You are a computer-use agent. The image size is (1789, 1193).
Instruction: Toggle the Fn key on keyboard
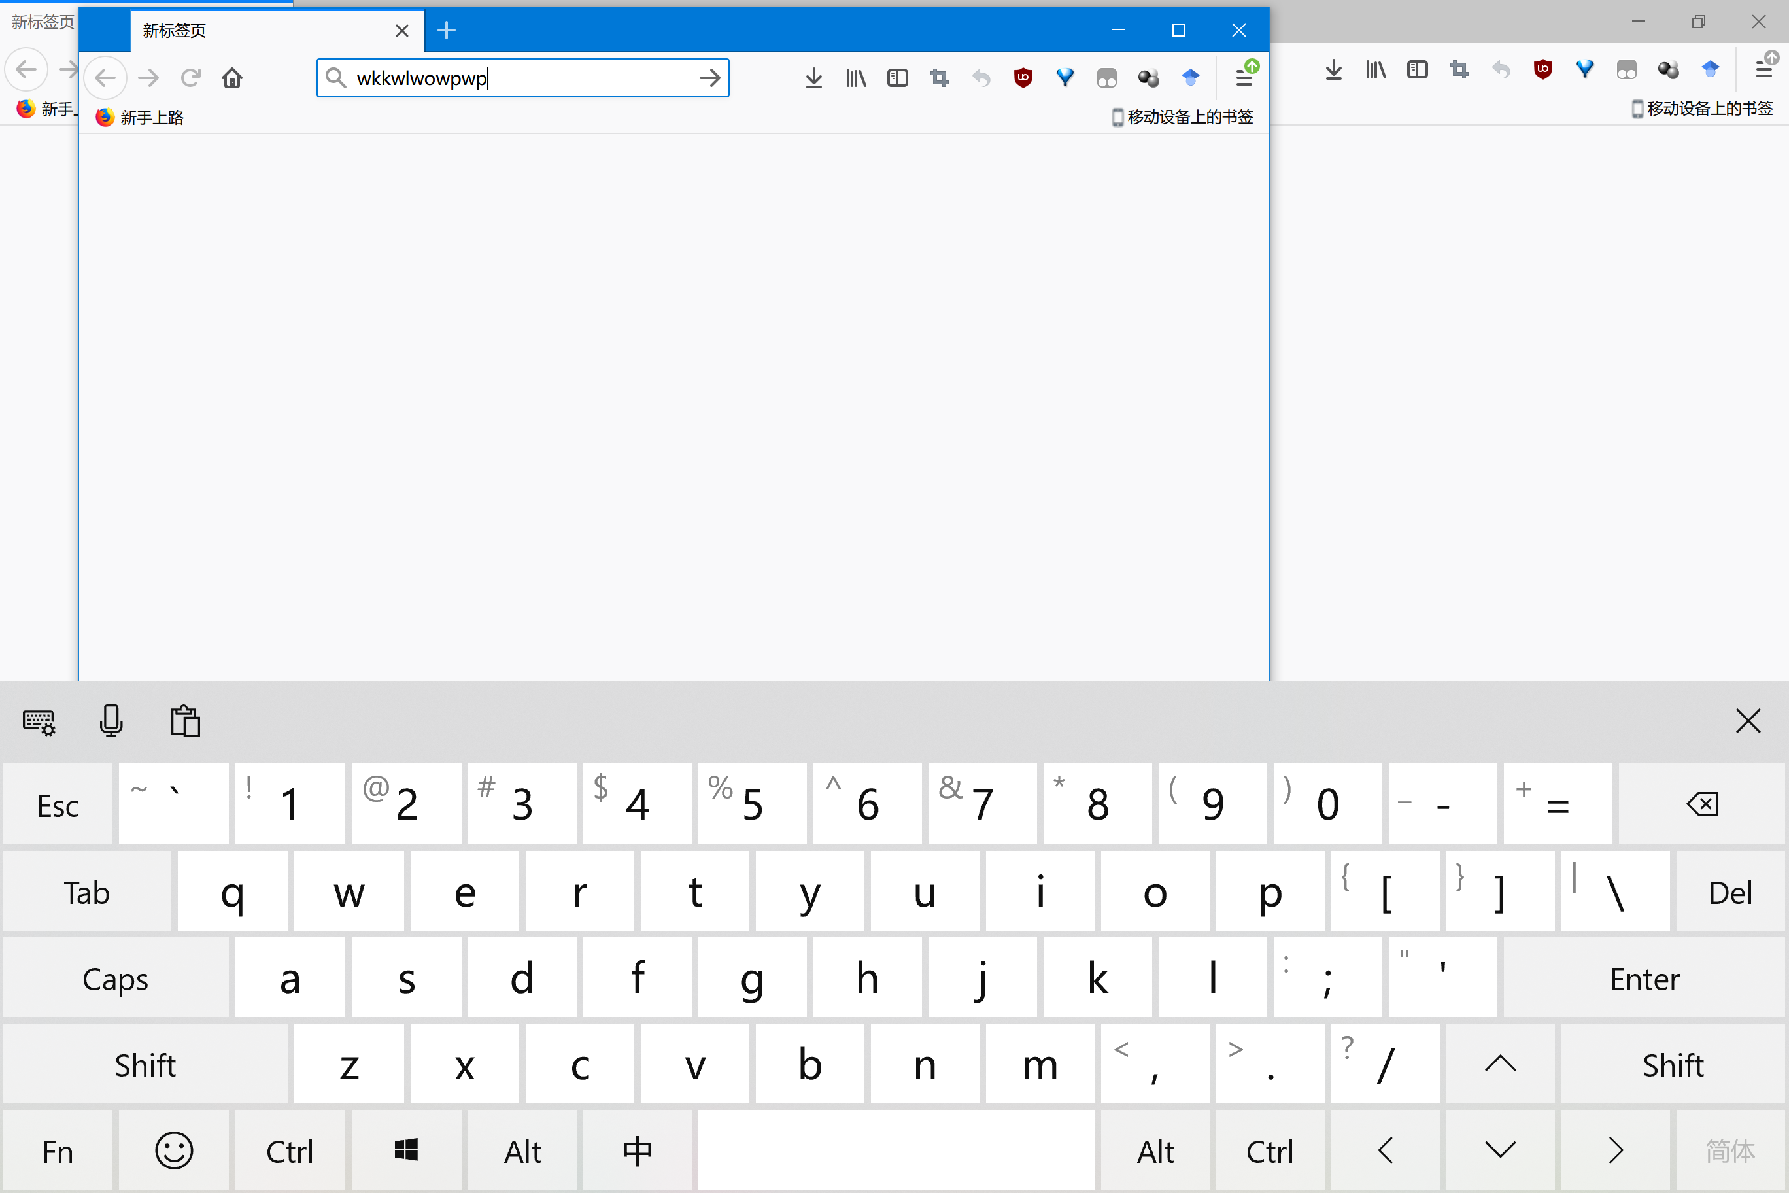click(x=58, y=1151)
